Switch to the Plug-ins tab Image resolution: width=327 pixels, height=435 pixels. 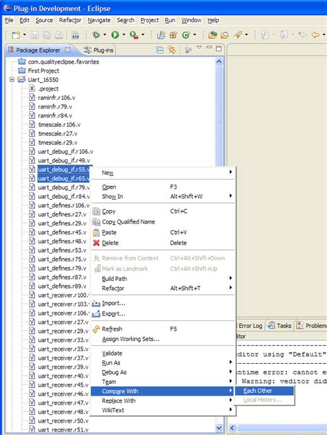[x=99, y=50]
